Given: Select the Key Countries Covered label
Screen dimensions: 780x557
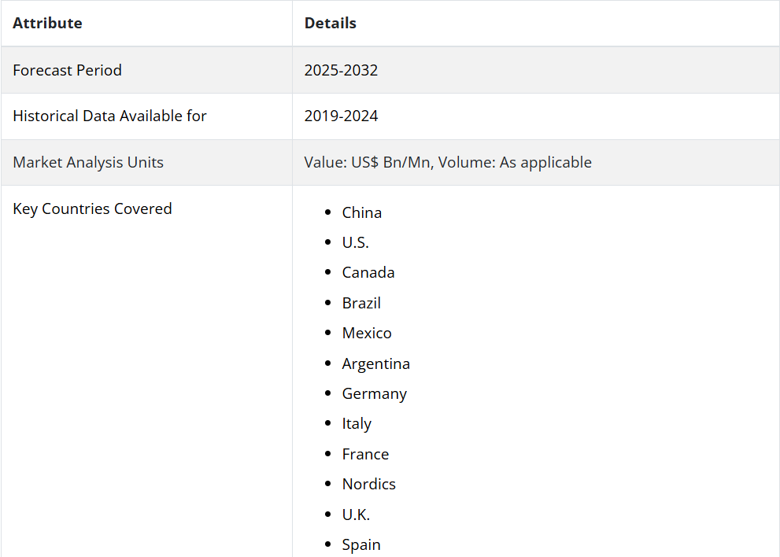Looking at the screenshot, I should 93,209.
